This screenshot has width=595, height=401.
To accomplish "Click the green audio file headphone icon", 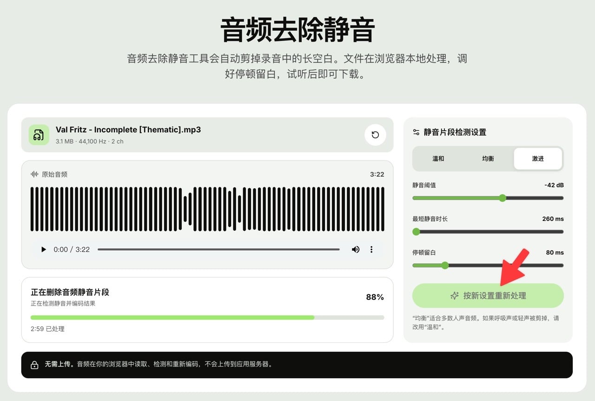I will click(x=39, y=135).
